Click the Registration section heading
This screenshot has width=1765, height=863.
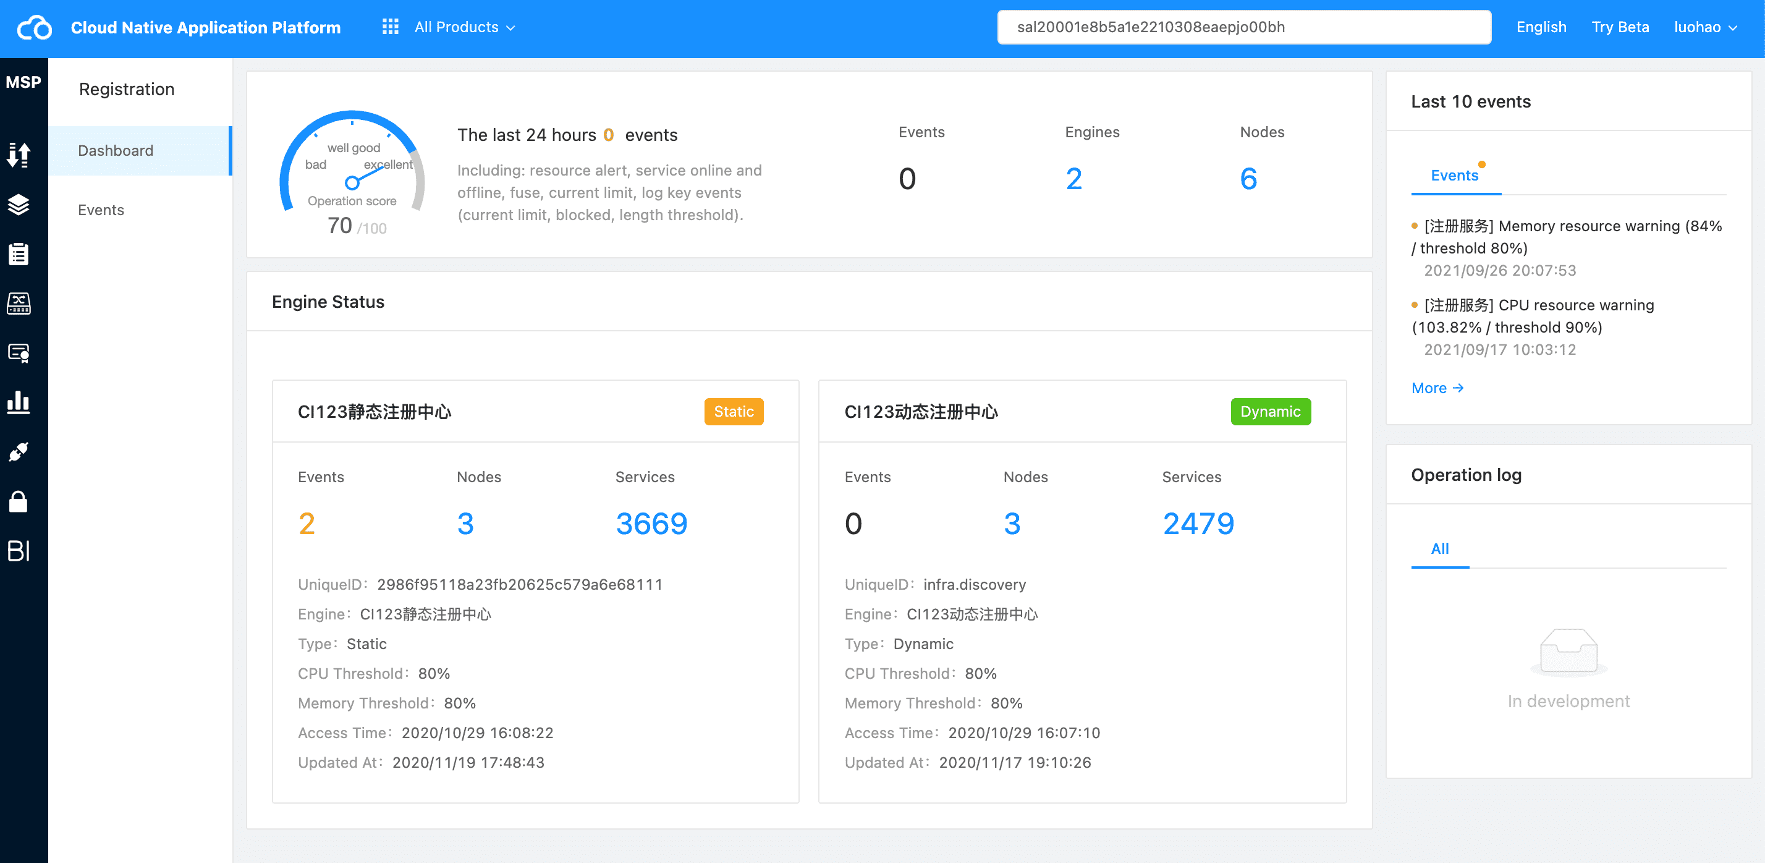pos(127,89)
